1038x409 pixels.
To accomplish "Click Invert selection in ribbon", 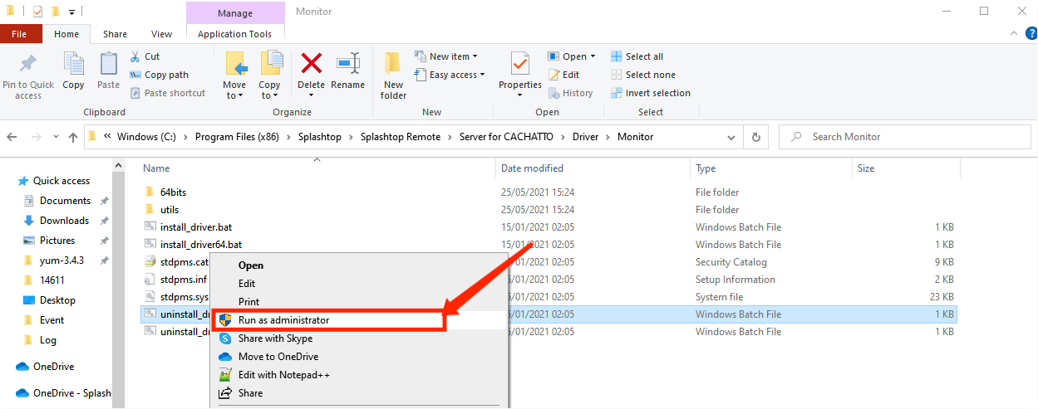I will pos(651,93).
